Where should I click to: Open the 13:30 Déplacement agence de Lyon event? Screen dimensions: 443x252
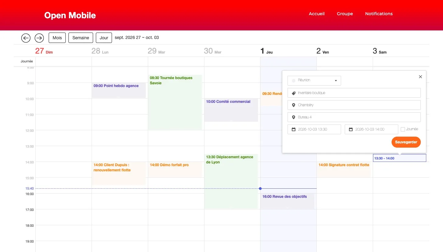(231, 181)
